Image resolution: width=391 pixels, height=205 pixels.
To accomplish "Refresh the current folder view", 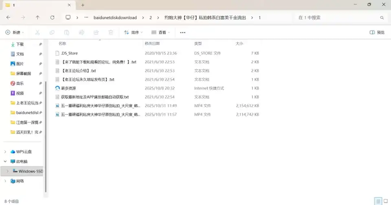I will (52, 17).
